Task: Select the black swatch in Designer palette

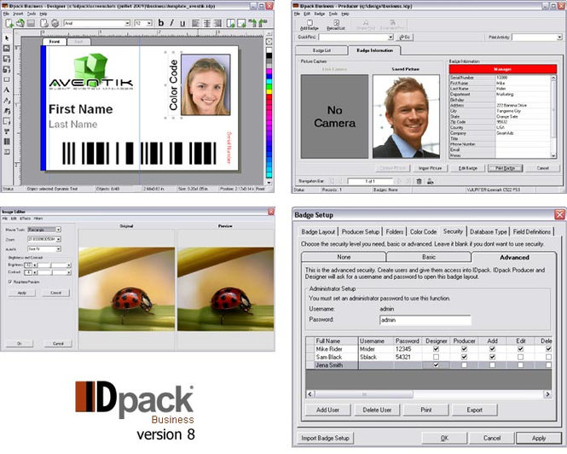Action: coord(269,55)
